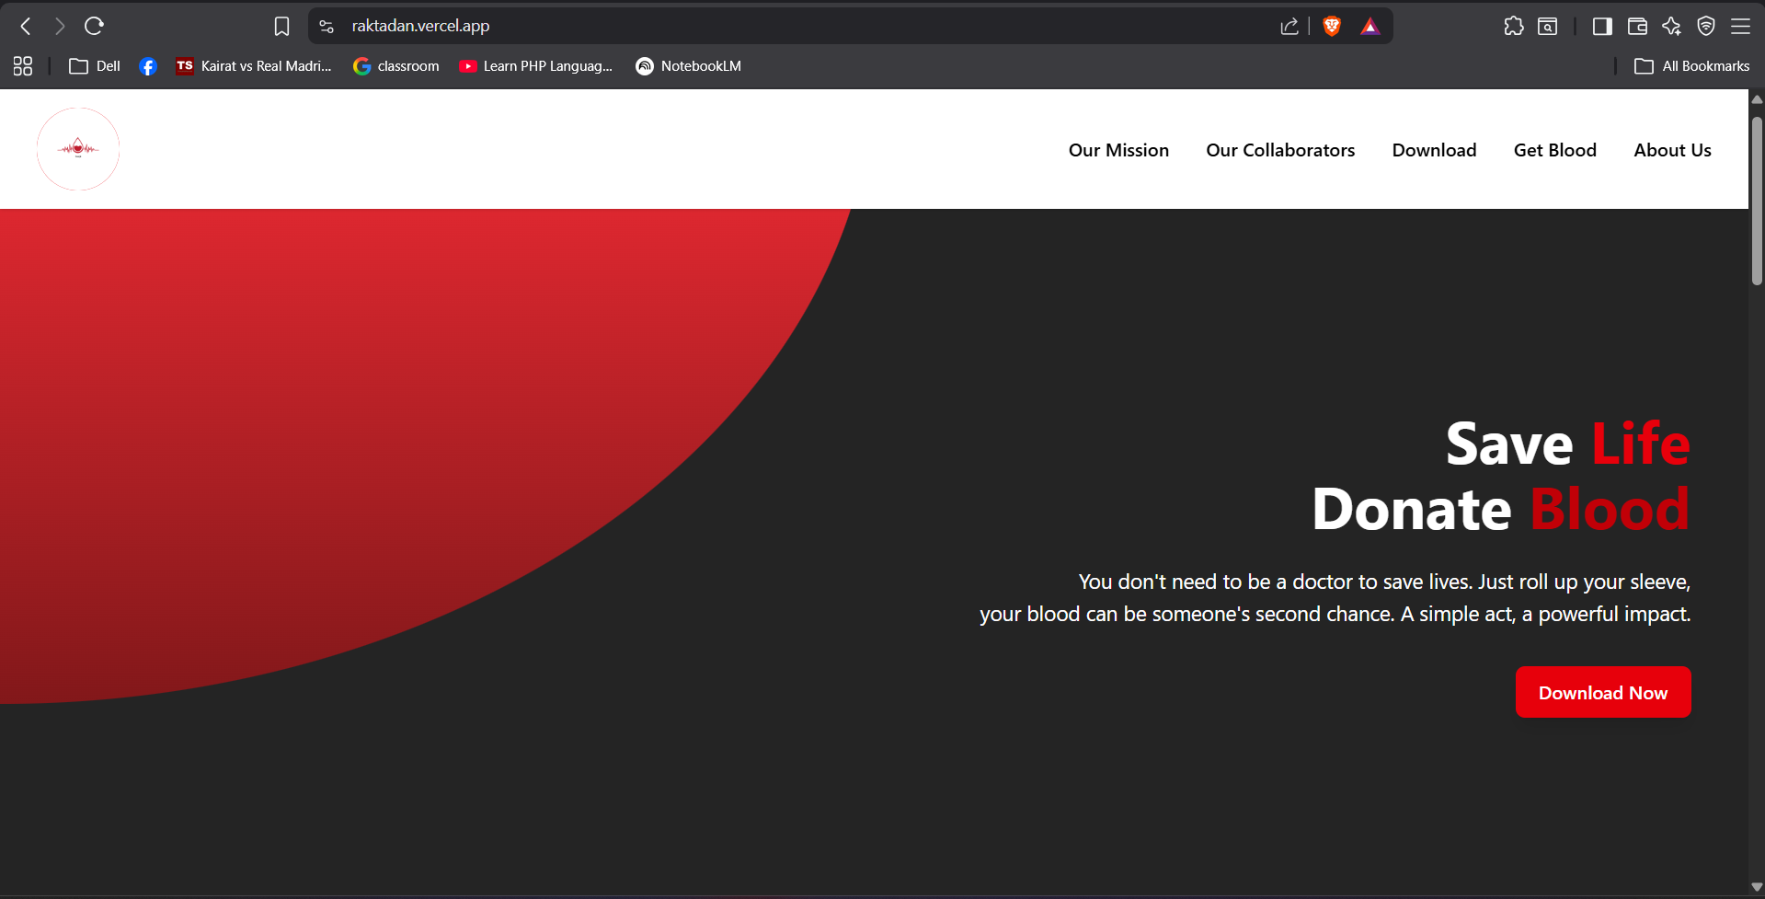Screen dimensions: 1765x899
Task: View site permissions in the address bar
Action: coord(325,26)
